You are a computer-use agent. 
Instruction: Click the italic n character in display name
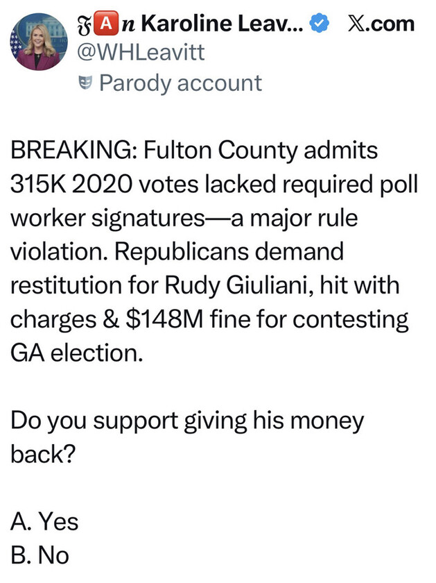click(x=119, y=24)
